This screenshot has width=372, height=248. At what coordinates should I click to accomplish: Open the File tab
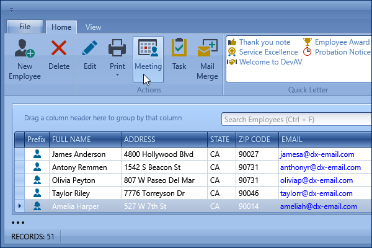pyautogui.click(x=25, y=27)
